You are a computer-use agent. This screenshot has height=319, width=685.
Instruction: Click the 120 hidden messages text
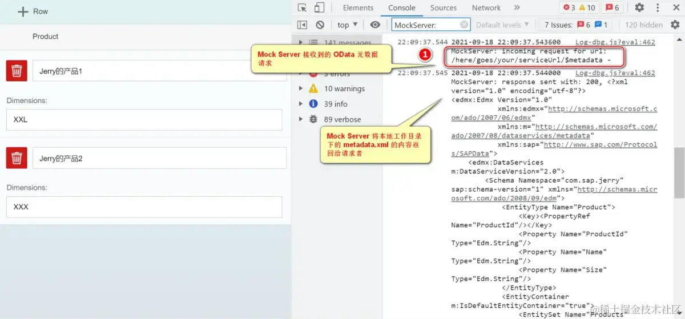pyautogui.click(x=644, y=25)
